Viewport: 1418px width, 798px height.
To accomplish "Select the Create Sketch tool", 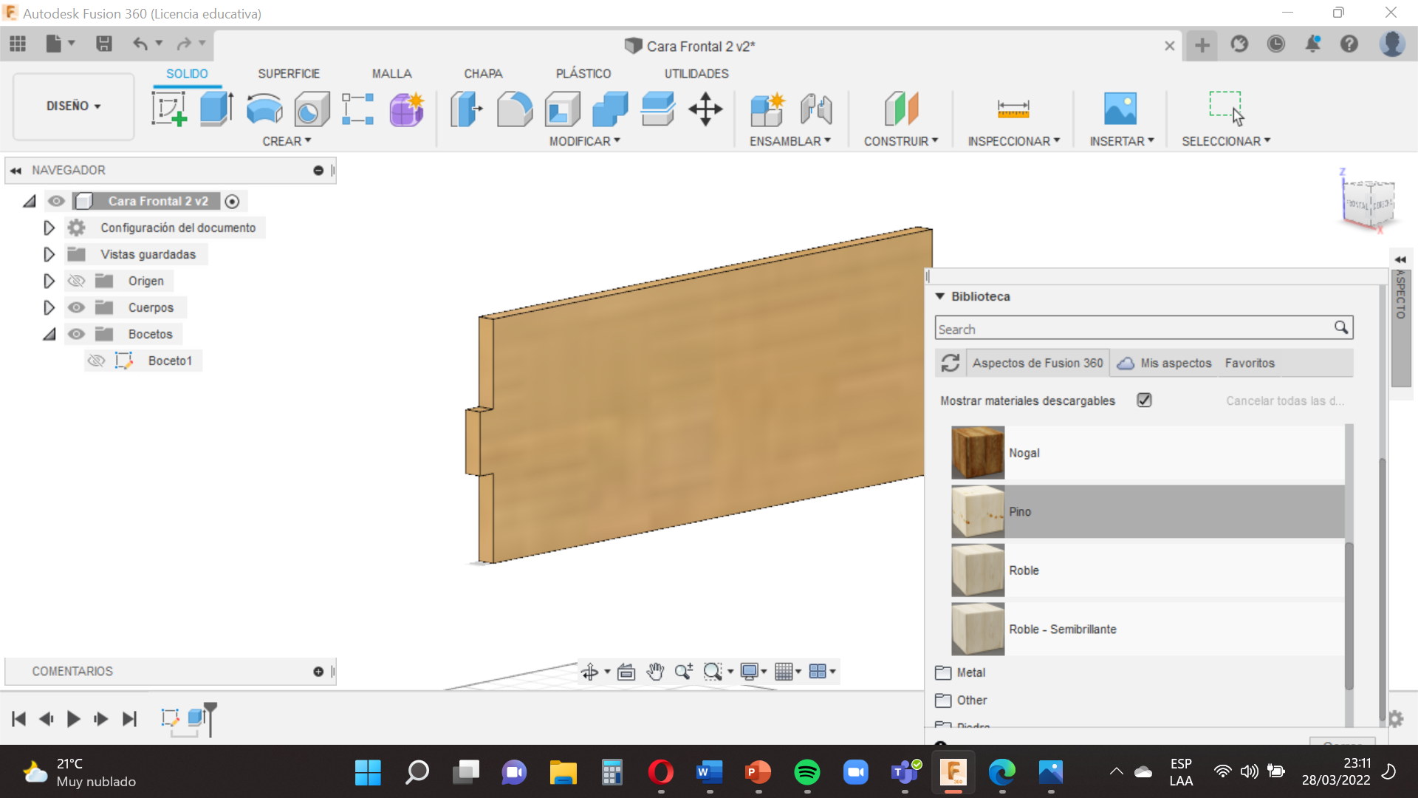I will pyautogui.click(x=169, y=109).
